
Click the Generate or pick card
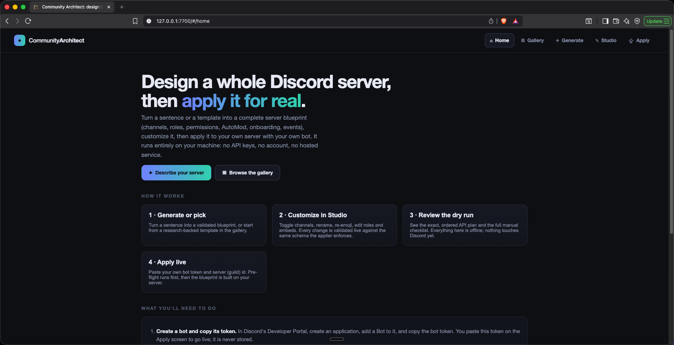pyautogui.click(x=204, y=225)
